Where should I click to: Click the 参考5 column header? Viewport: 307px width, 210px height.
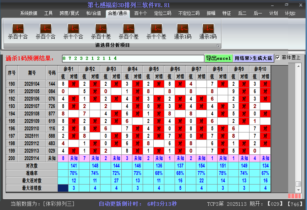tap(154, 69)
